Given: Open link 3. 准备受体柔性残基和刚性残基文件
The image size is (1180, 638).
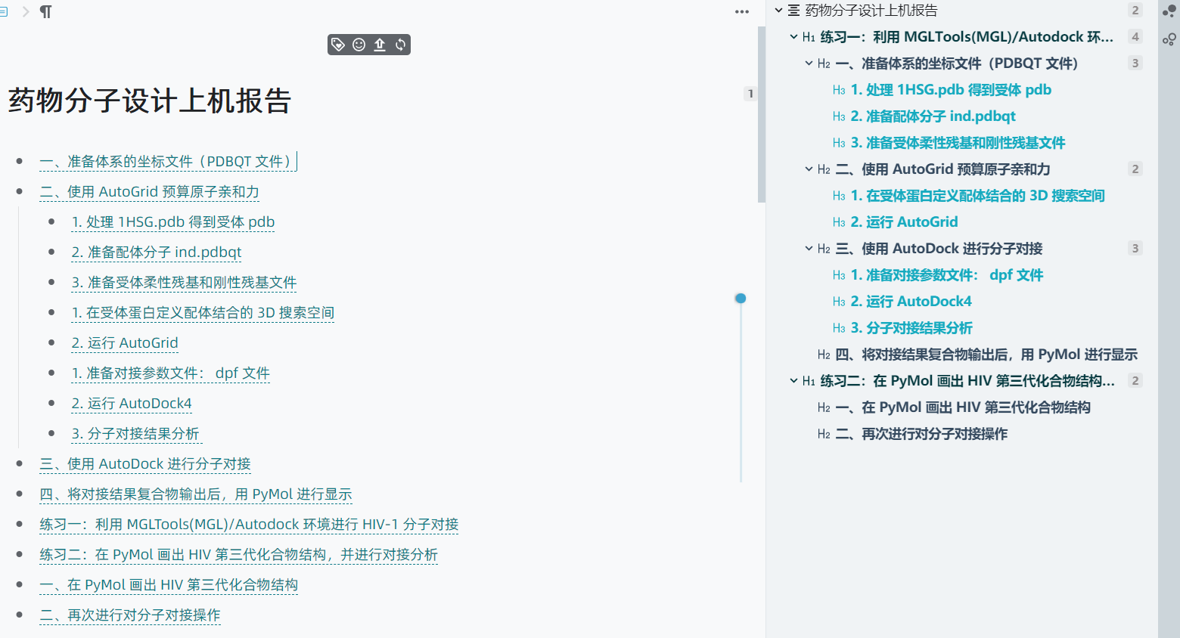Looking at the screenshot, I should [184, 283].
